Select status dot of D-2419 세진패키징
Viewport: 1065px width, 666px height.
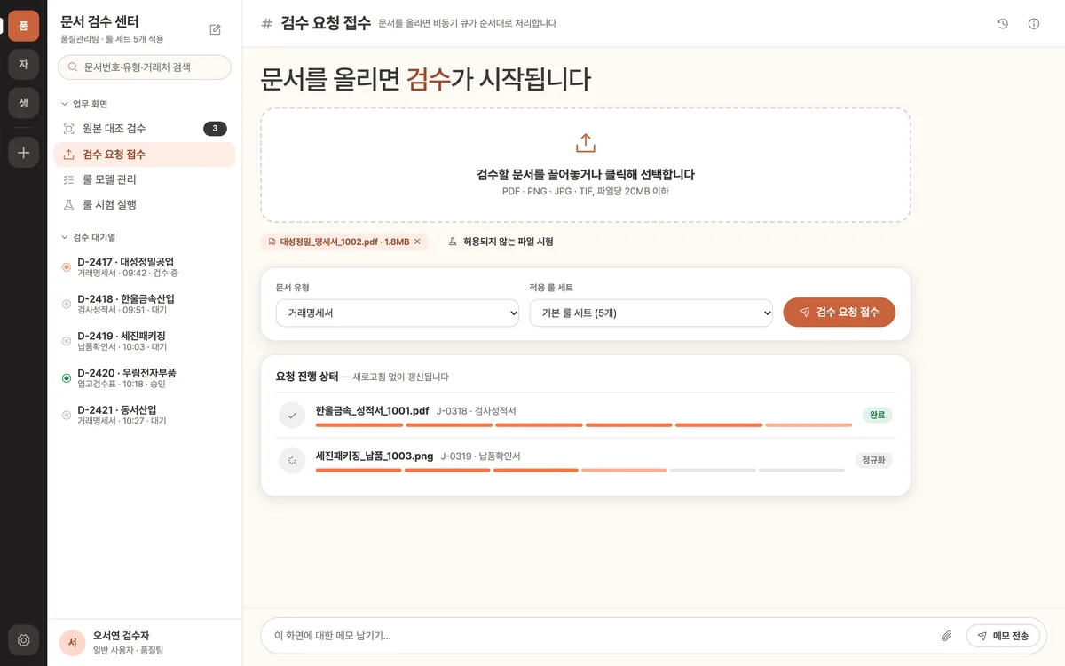coord(67,341)
